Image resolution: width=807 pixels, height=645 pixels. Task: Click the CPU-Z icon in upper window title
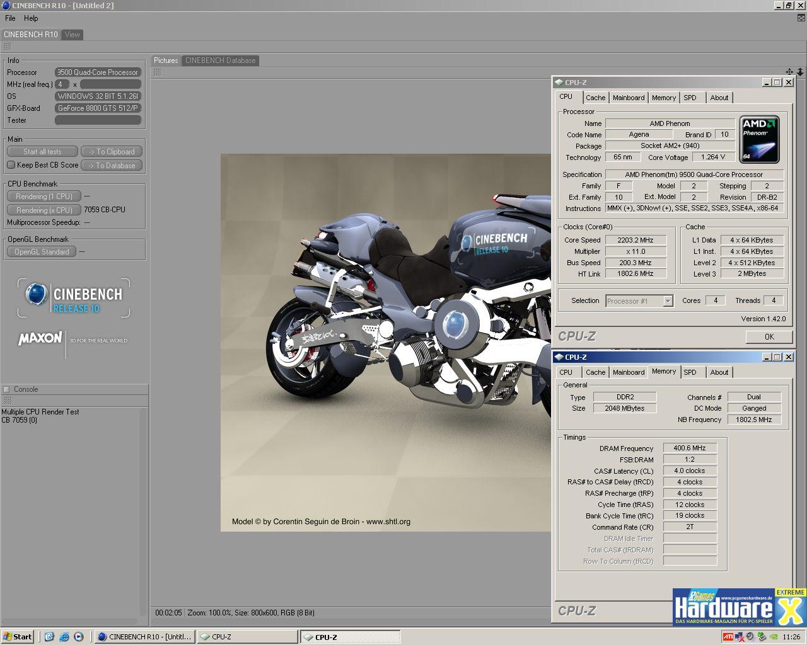pos(559,83)
